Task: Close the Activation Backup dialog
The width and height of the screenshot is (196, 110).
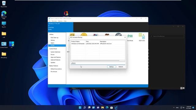Action: click(x=125, y=37)
